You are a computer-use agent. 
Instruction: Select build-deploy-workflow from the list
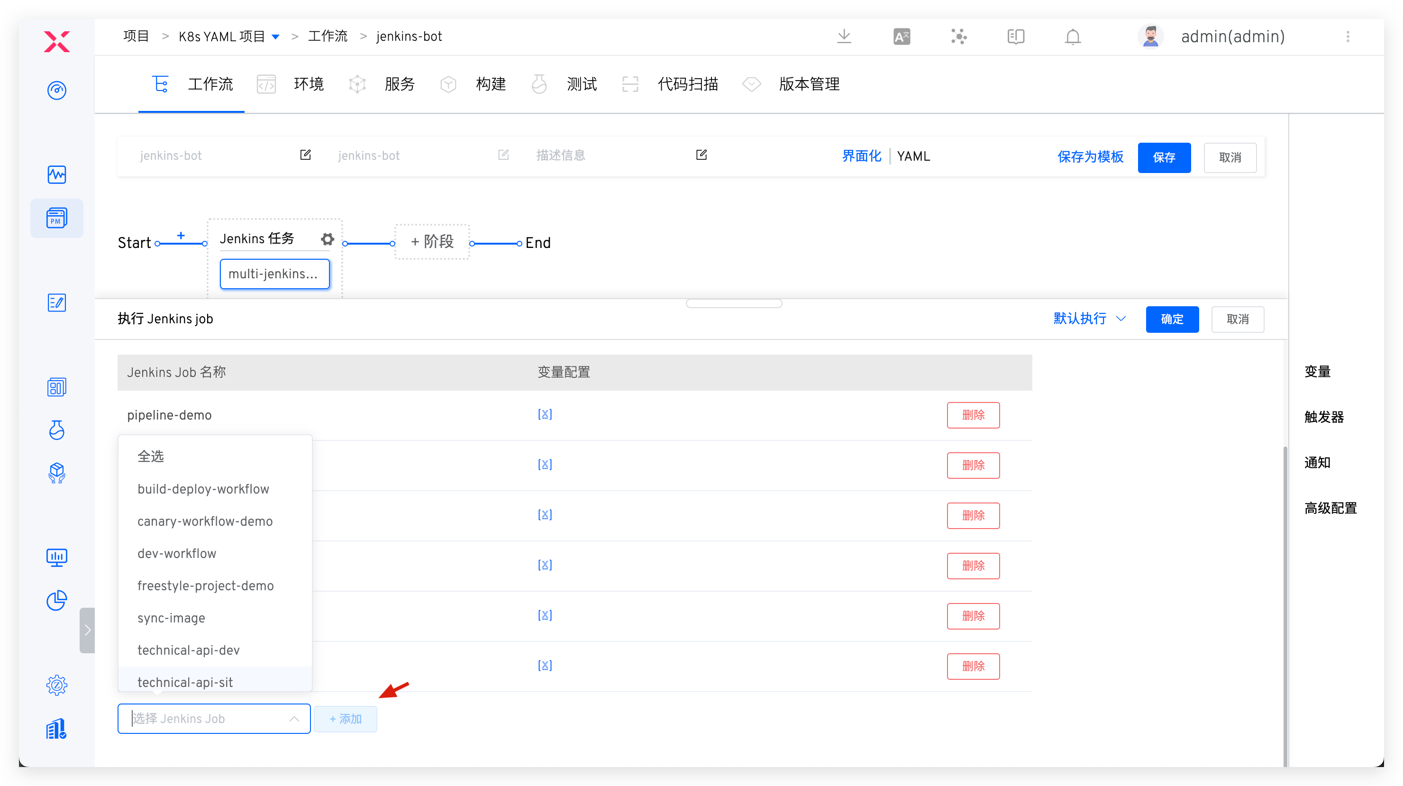click(x=215, y=489)
